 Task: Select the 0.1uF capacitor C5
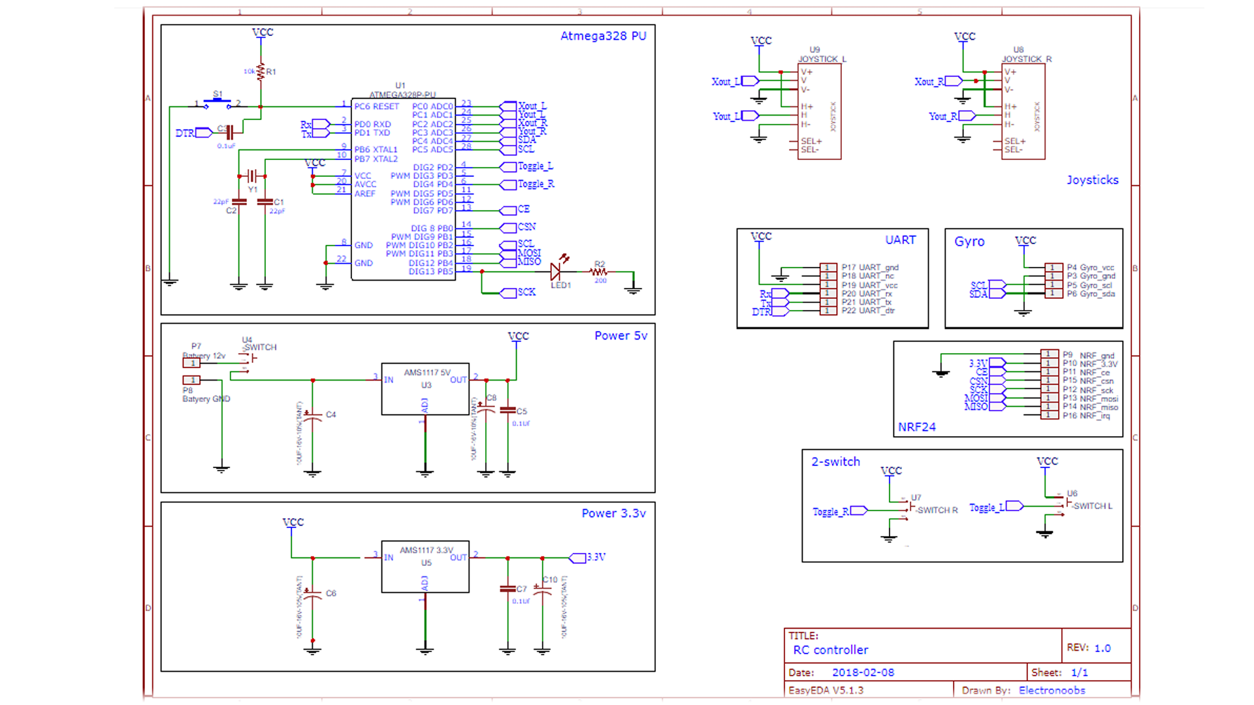tap(507, 411)
